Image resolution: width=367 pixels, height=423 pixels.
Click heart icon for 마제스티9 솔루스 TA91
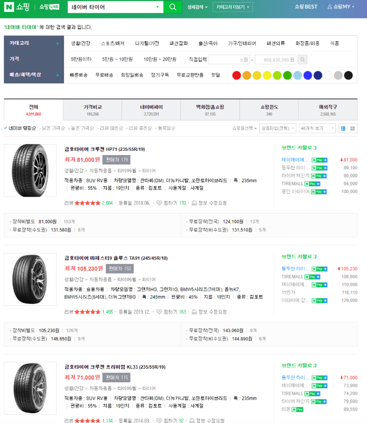pos(159,312)
